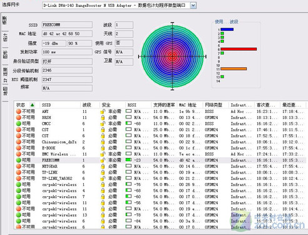Click the red status icon of BRSH row
Screen dimensions: 308x235
[x=19, y=118]
